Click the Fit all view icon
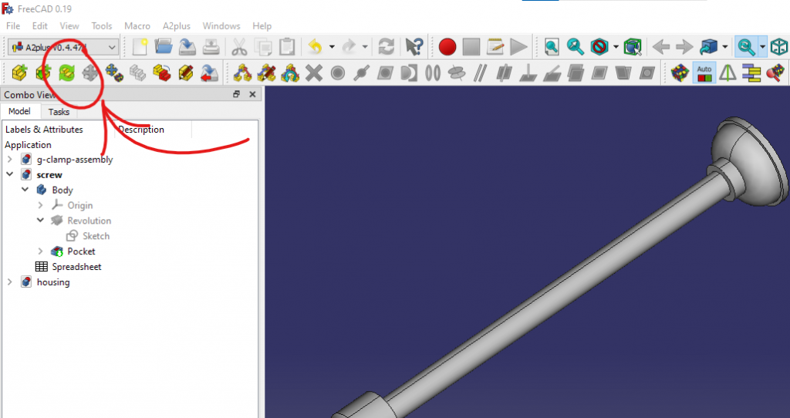 [552, 47]
